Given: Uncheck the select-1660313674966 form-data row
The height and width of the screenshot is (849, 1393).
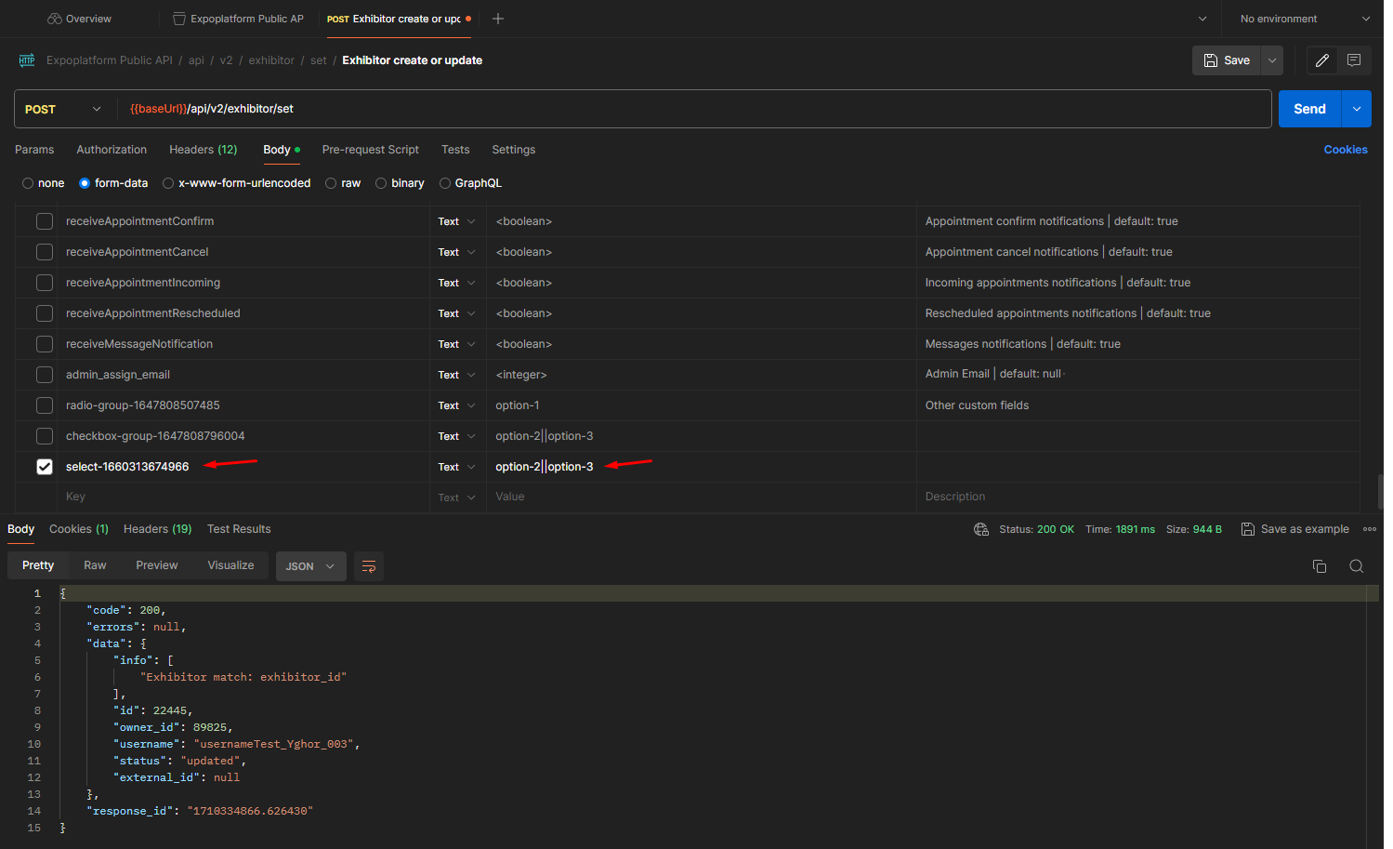Looking at the screenshot, I should click(44, 466).
